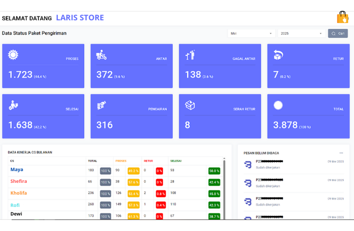This screenshot has width=354, height=231.
Task: Click the orange shopping bag logo
Action: click(342, 18)
